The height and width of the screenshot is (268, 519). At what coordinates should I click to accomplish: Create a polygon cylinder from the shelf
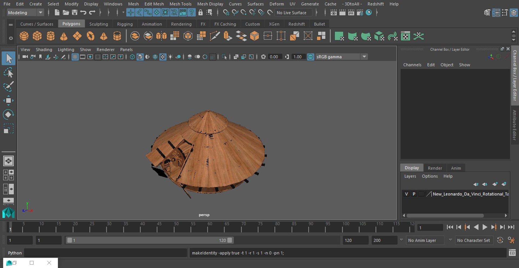pyautogui.click(x=51, y=36)
